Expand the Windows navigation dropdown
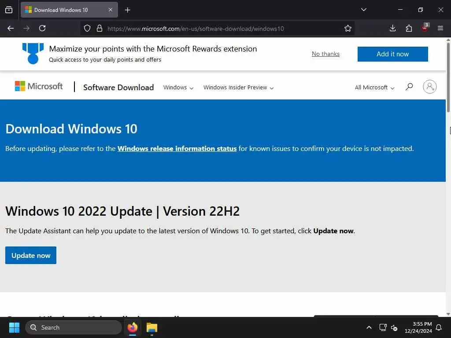This screenshot has height=338, width=451. (x=178, y=88)
